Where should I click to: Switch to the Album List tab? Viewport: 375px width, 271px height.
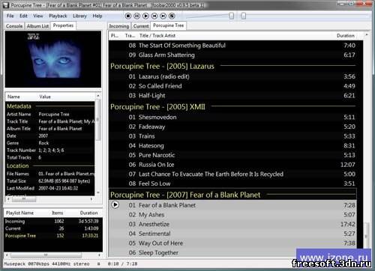(37, 26)
